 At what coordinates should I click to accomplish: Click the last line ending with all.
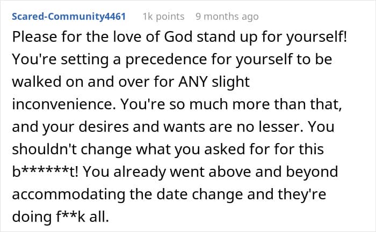pos(60,217)
